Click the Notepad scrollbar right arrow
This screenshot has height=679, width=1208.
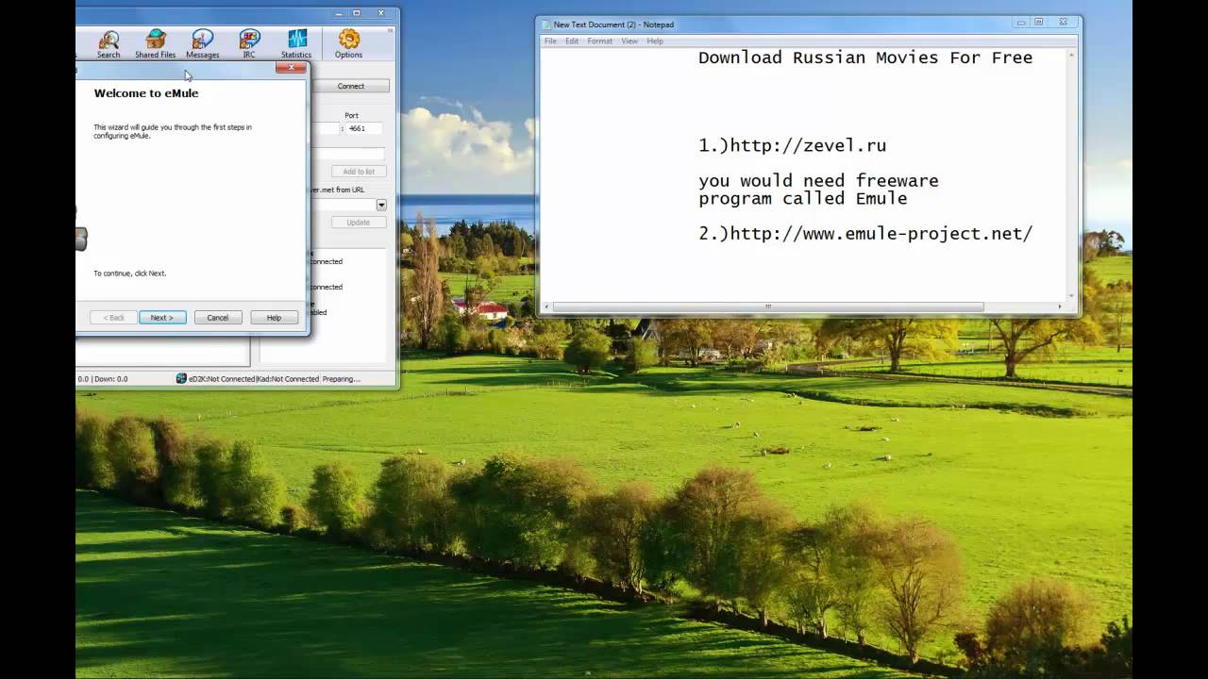[1059, 306]
